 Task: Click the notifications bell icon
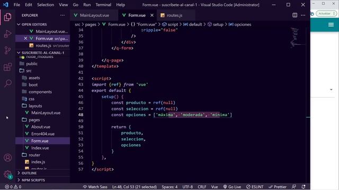coord(304,187)
